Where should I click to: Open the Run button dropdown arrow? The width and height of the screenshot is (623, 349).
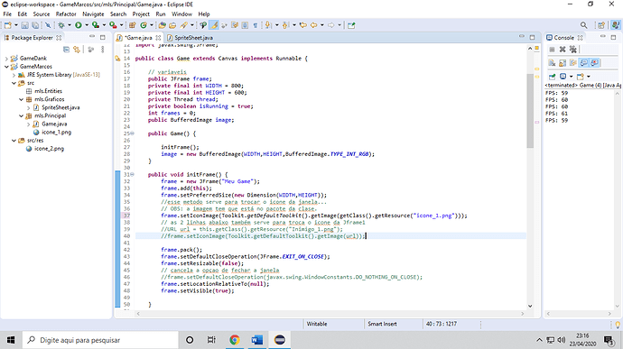pos(86,25)
